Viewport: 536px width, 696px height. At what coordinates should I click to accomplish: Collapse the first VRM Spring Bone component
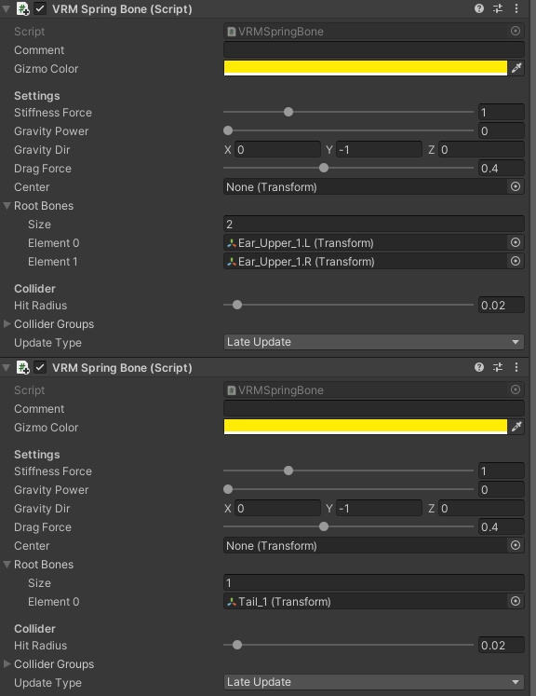click(7, 8)
